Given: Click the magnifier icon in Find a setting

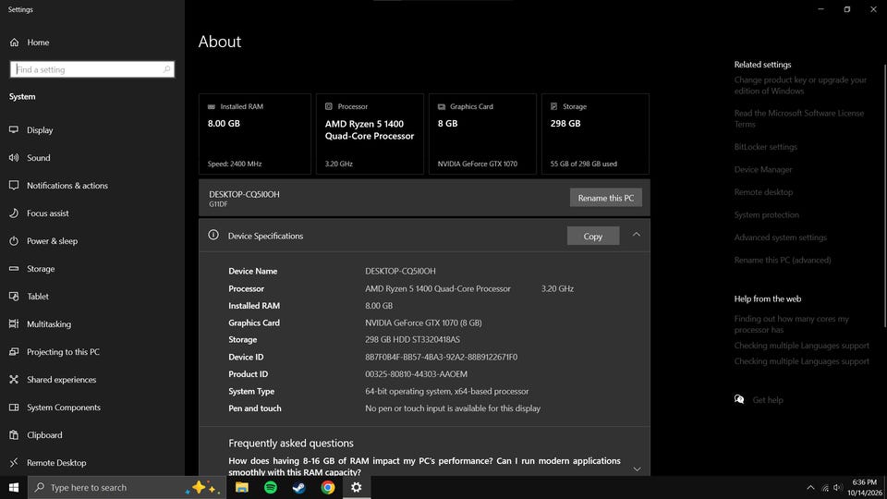Looking at the screenshot, I should tap(166, 69).
